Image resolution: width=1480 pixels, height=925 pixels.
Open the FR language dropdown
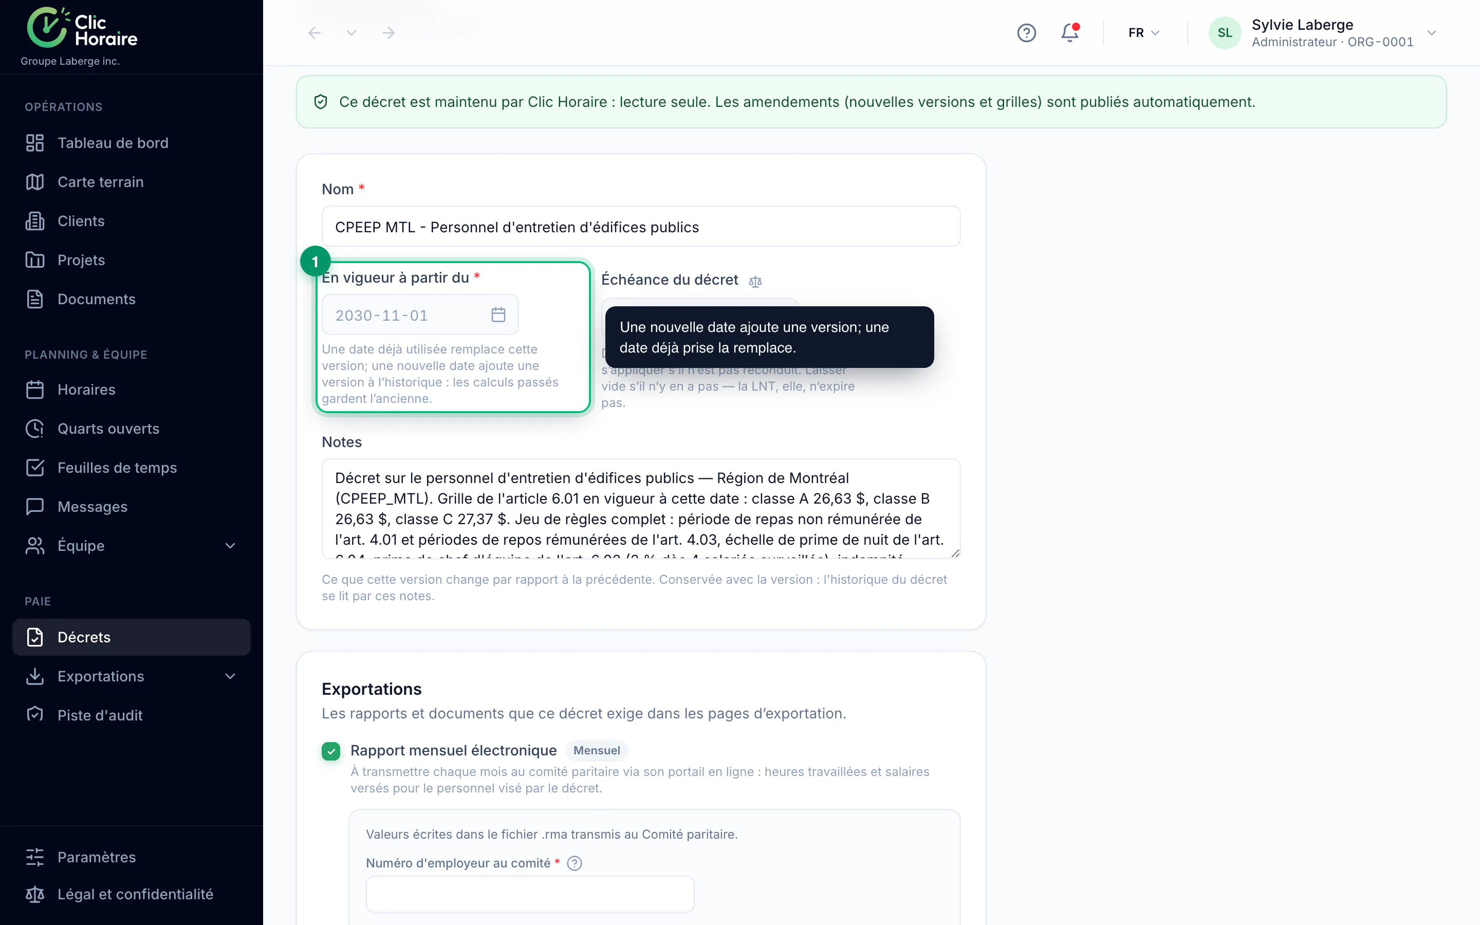1143,32
